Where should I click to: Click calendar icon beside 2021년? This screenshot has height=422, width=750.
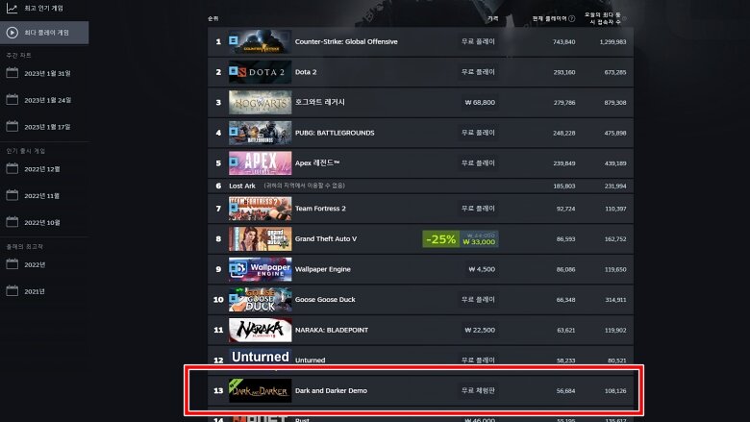(x=12, y=291)
